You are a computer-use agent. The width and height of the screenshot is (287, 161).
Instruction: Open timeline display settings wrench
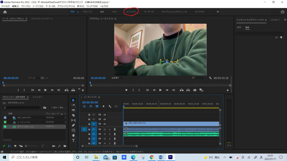110,106
